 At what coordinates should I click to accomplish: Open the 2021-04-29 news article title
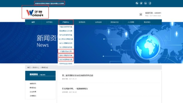pyautogui.click(x=75, y=89)
